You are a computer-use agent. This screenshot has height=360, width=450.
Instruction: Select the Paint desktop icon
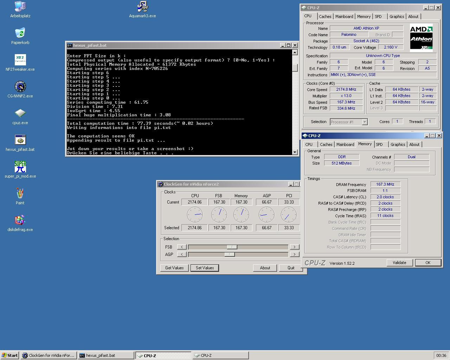click(x=20, y=196)
